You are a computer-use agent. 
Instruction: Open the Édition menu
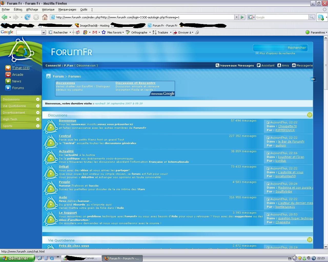(18, 9)
